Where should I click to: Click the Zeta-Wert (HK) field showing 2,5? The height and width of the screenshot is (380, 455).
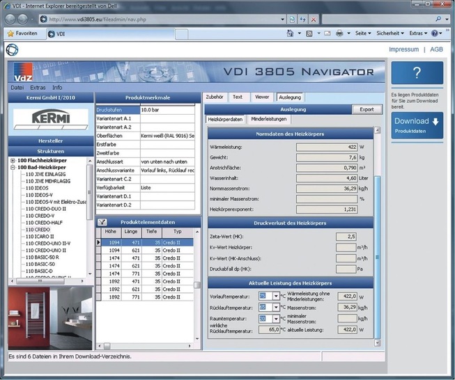[346, 237]
